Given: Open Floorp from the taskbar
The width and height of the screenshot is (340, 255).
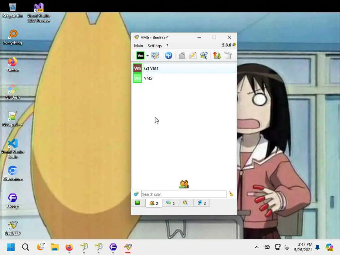Looking at the screenshot, I should pyautogui.click(x=113, y=247).
